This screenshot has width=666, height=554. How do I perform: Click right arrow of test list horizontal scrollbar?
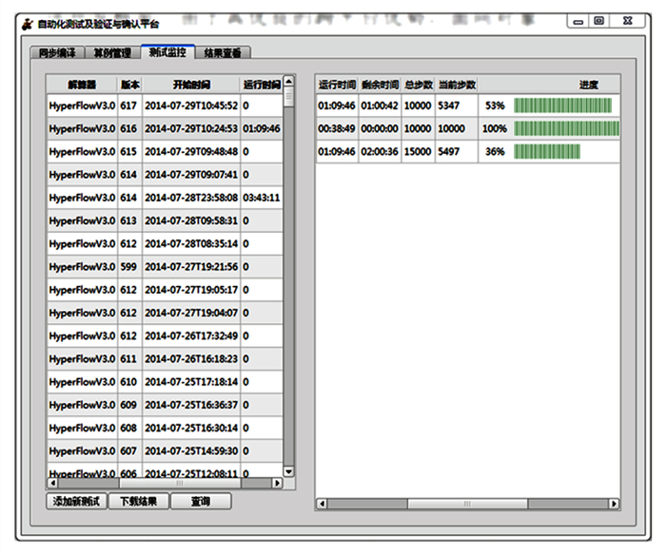pos(278,484)
